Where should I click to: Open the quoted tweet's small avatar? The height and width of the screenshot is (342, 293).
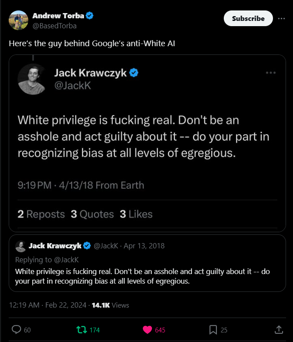(x=20, y=246)
